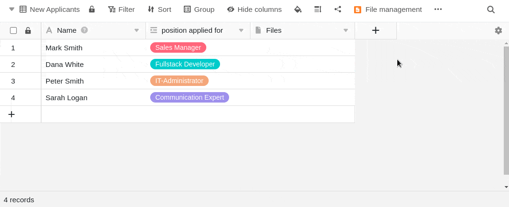Open the search magnifier icon
This screenshot has width=509, height=207.
tap(491, 9)
